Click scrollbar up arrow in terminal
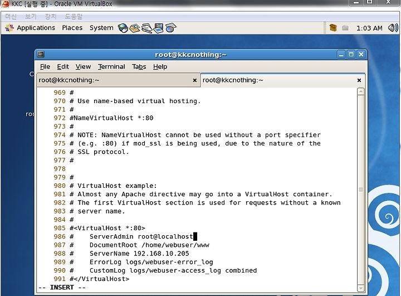 point(360,91)
